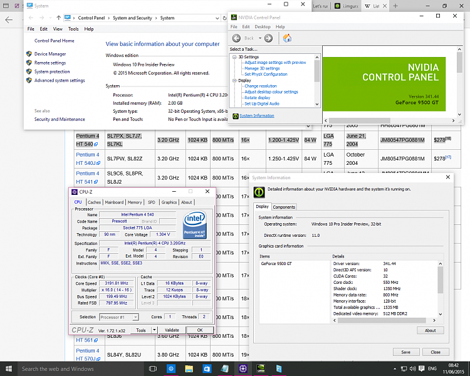This screenshot has width=470, height=376.
Task: Open the Windows Start menu
Action: click(9, 369)
